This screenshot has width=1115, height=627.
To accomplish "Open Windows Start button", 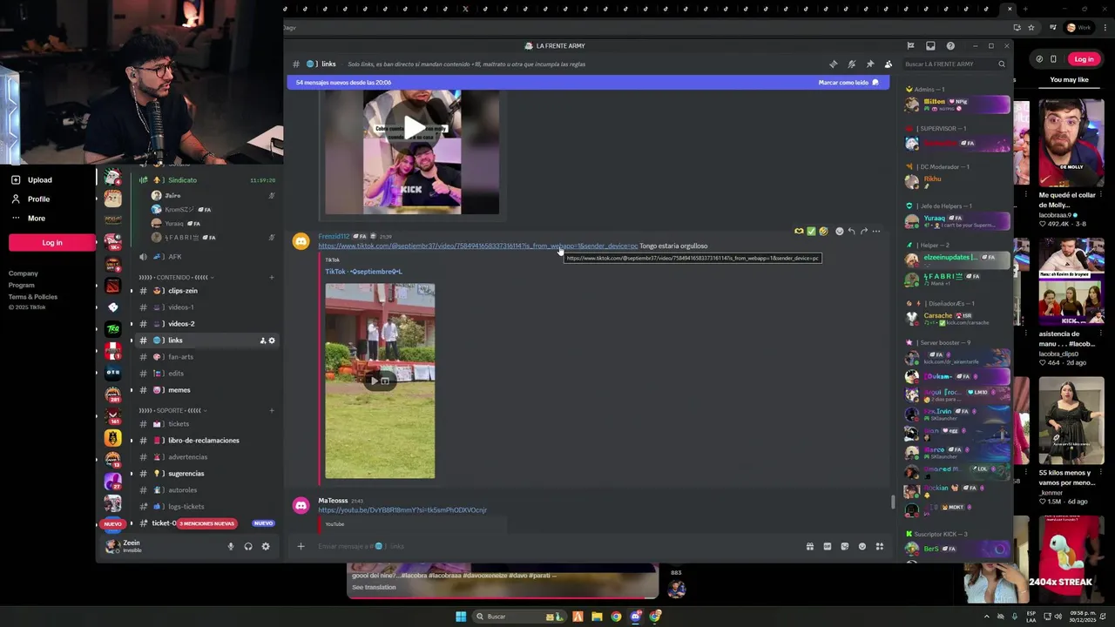I will 461,617.
